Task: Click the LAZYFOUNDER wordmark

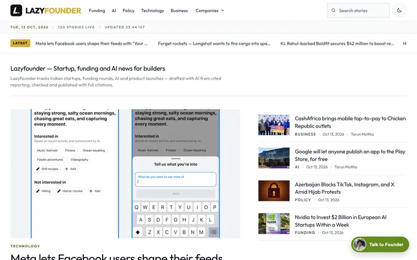Action: (53, 10)
